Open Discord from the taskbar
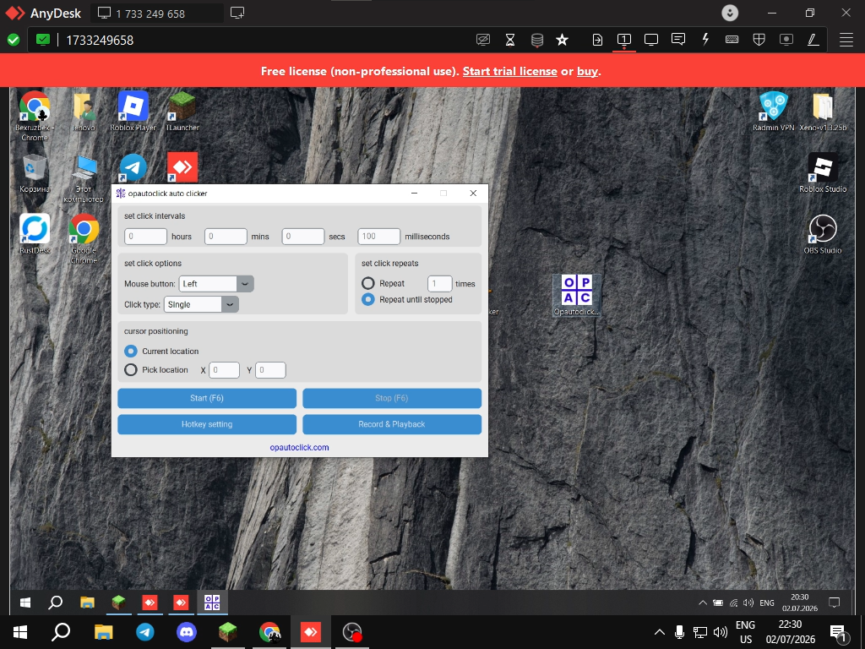This screenshot has height=649, width=865. click(x=187, y=632)
